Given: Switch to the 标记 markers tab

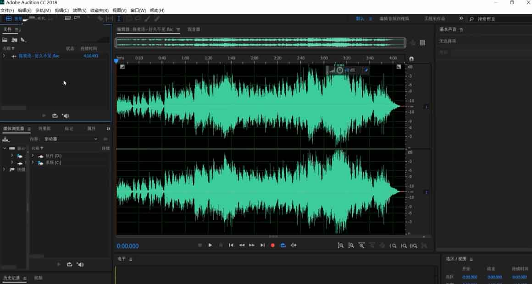Looking at the screenshot, I should (69, 129).
